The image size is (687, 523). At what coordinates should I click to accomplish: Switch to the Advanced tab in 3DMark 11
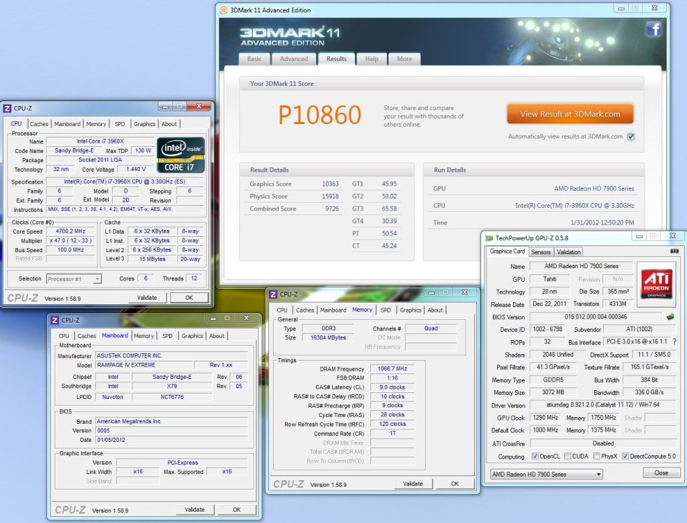[294, 59]
